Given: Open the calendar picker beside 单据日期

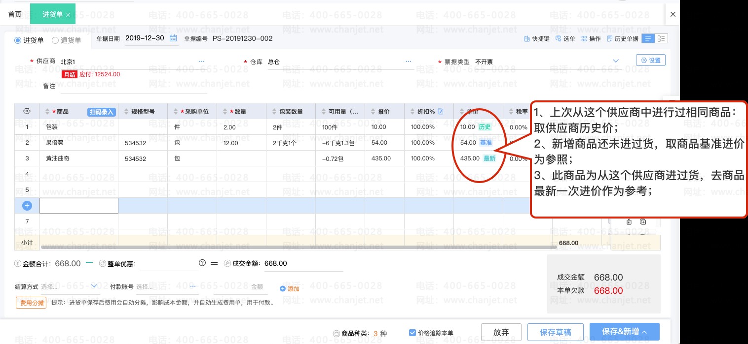Looking at the screenshot, I should (173, 38).
